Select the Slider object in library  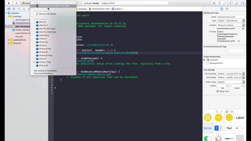240,128
